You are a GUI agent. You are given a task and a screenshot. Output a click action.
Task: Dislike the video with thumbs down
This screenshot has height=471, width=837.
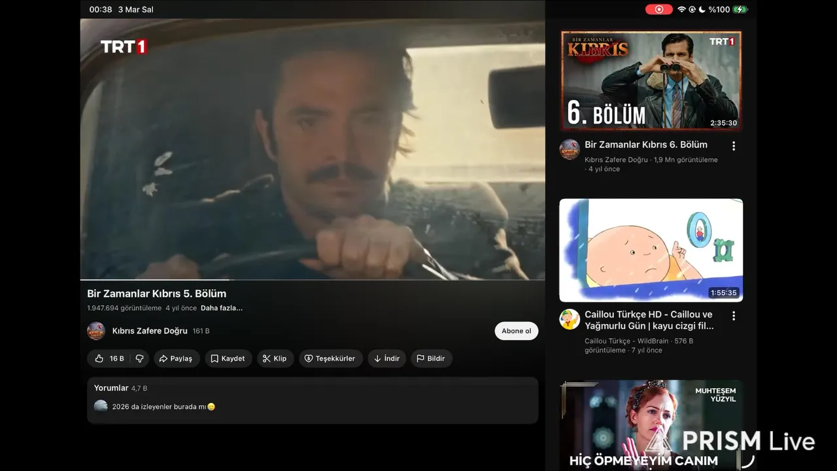tap(139, 358)
